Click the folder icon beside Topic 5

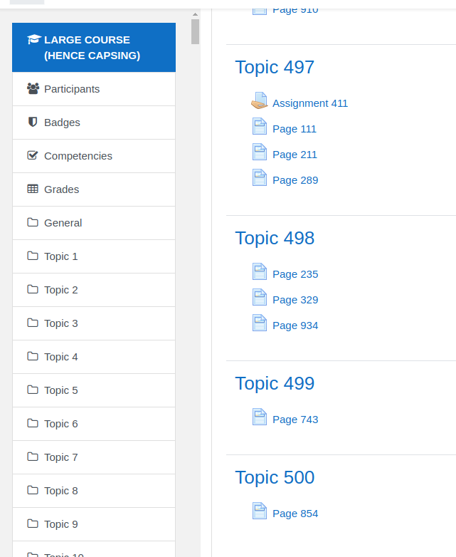(x=33, y=390)
